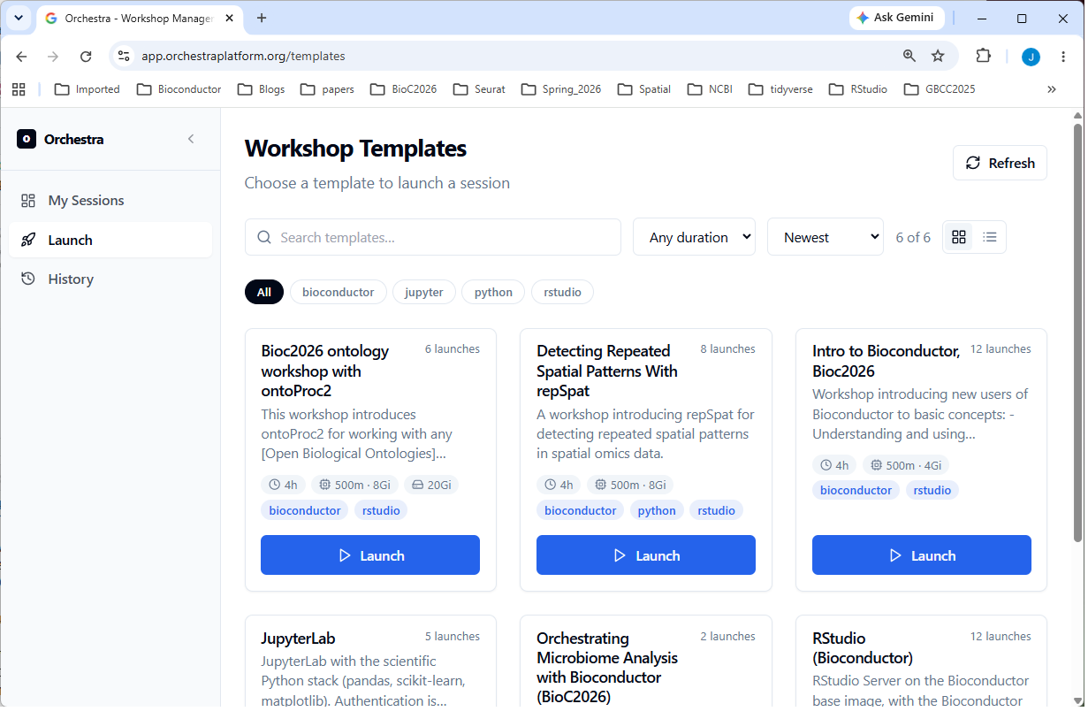
Task: Open the Extensions puzzle icon
Action: [x=983, y=56]
